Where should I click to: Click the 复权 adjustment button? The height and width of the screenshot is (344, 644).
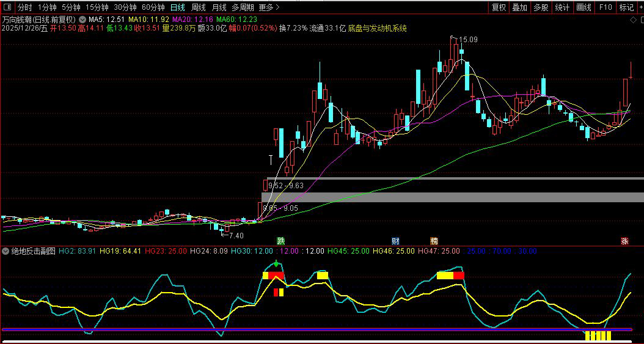point(499,8)
